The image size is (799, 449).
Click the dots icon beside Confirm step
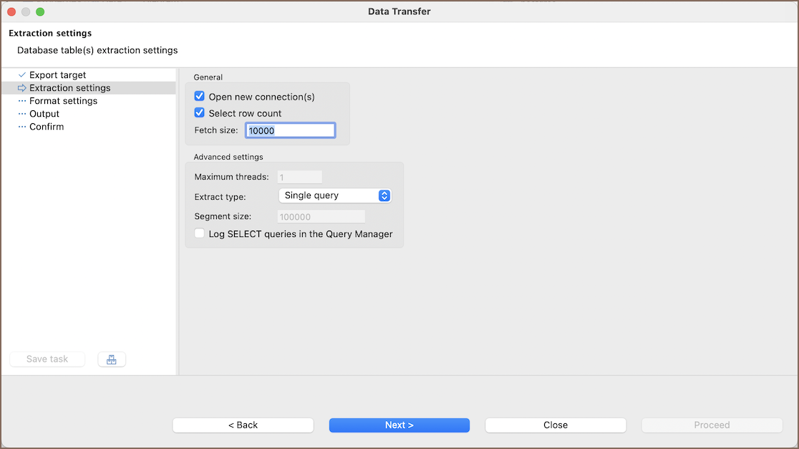tap(22, 127)
